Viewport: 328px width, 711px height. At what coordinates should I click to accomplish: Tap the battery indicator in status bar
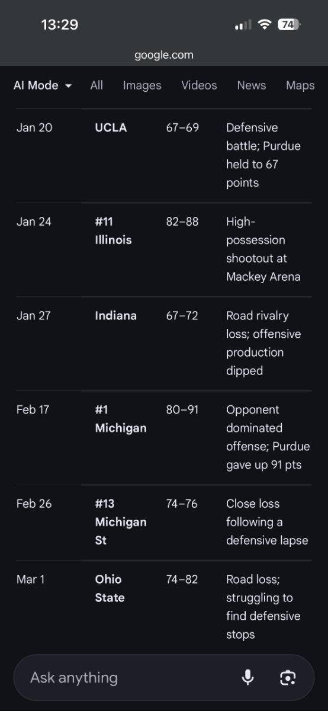[x=289, y=24]
